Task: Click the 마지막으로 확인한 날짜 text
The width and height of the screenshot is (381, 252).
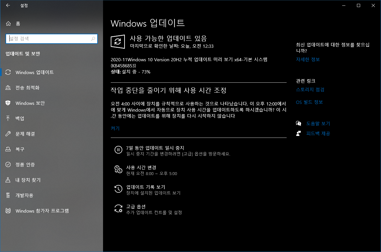Action: [x=172, y=46]
